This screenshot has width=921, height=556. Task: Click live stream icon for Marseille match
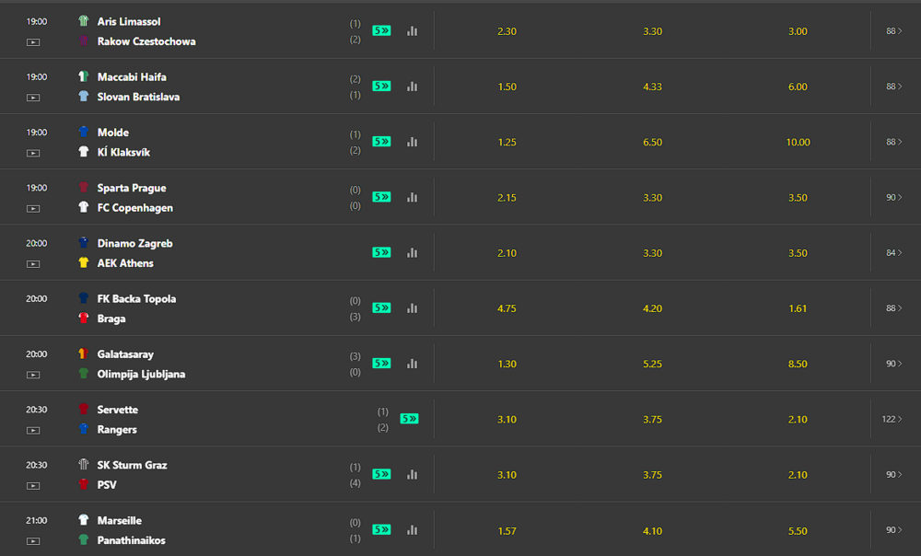pyautogui.click(x=33, y=541)
